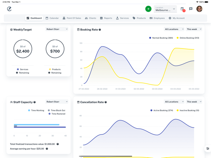
Task: Click help icon beside total finalized transactions value
Action: (58, 144)
